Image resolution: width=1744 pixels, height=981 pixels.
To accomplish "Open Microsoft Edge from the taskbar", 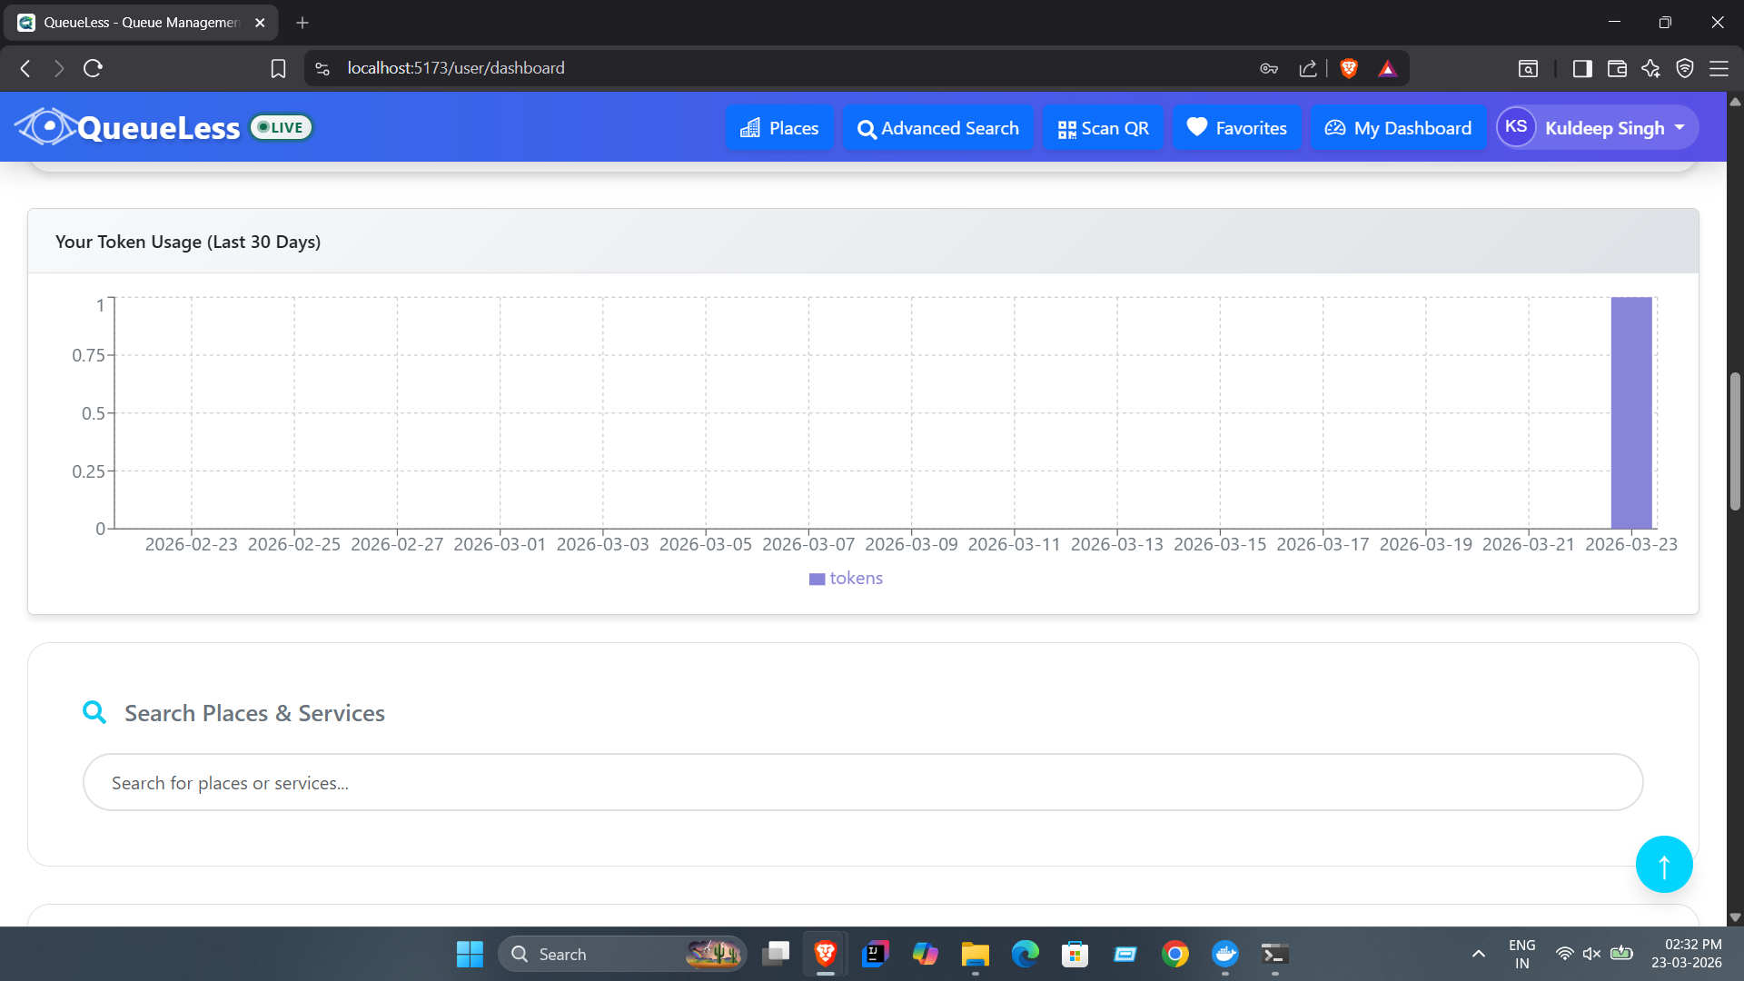I will pyautogui.click(x=1025, y=954).
